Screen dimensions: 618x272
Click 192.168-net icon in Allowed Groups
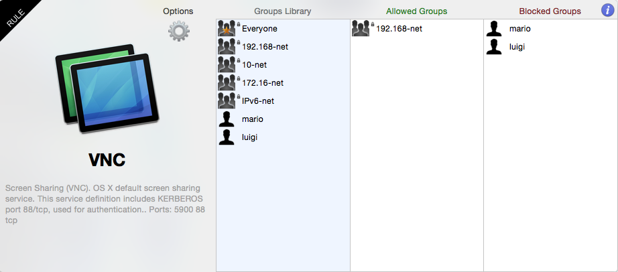362,29
